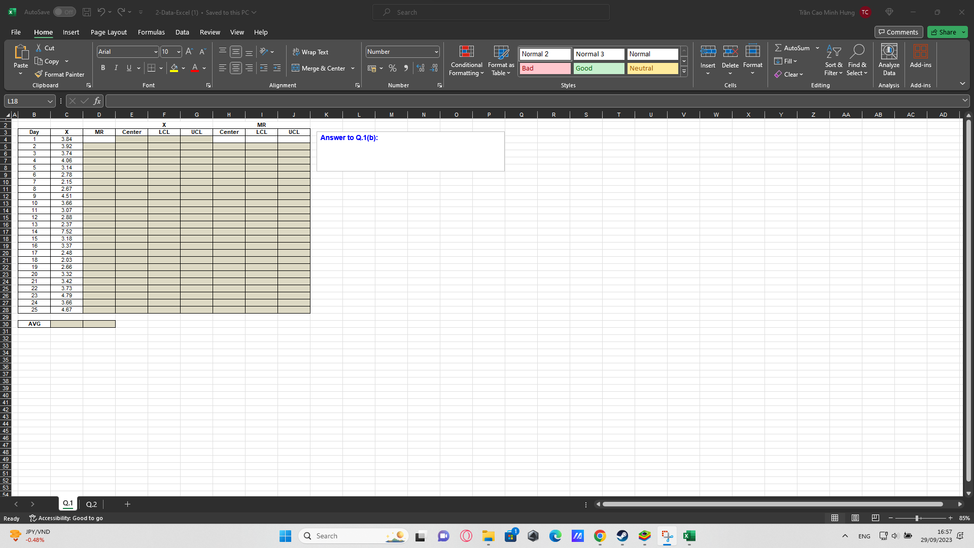Switch to the Q.2 sheet tab

pyautogui.click(x=91, y=504)
